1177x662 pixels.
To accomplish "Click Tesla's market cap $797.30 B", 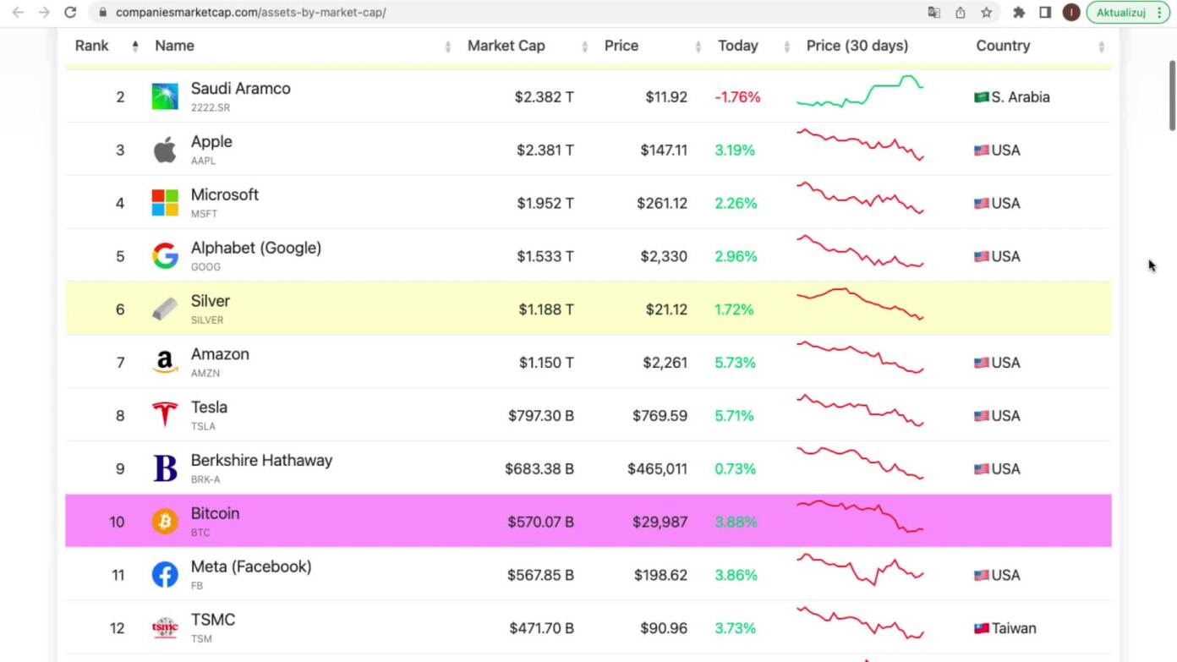I will [541, 416].
